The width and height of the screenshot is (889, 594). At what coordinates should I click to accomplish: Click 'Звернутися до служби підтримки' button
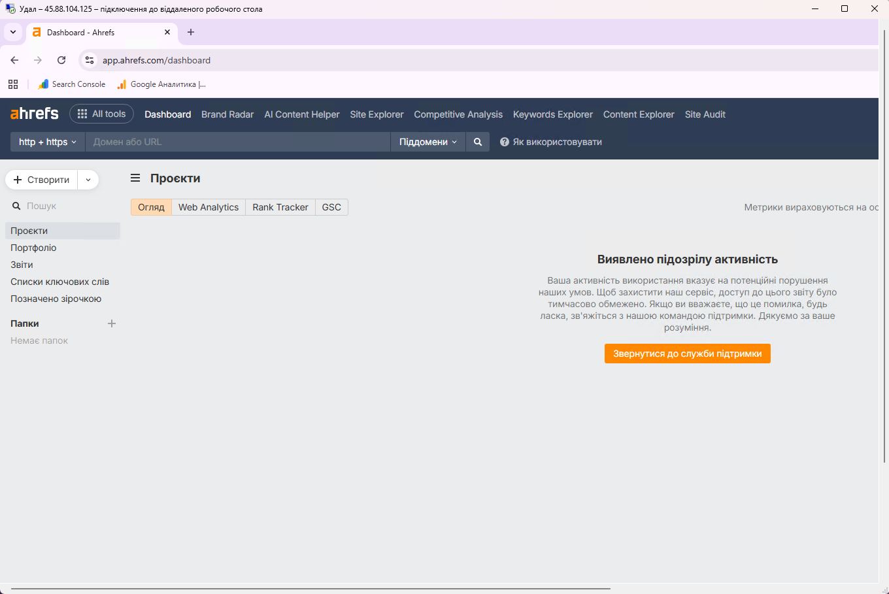[688, 354]
